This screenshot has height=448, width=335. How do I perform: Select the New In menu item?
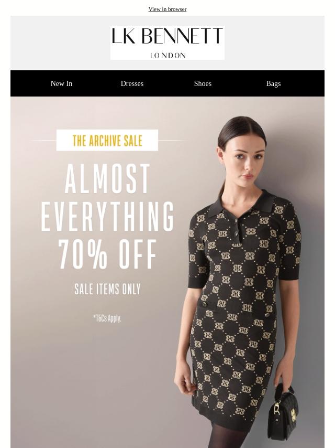pos(61,83)
